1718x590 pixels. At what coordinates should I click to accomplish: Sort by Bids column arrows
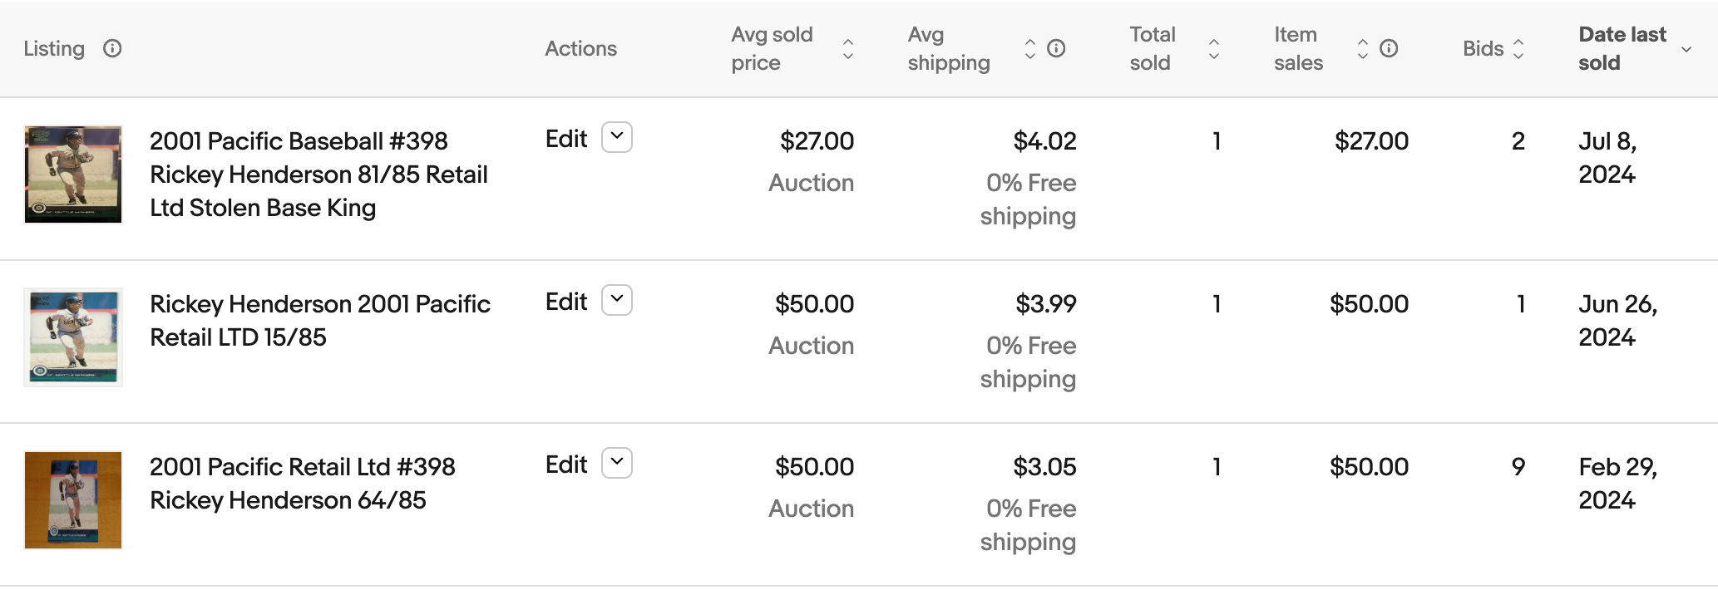click(1518, 49)
